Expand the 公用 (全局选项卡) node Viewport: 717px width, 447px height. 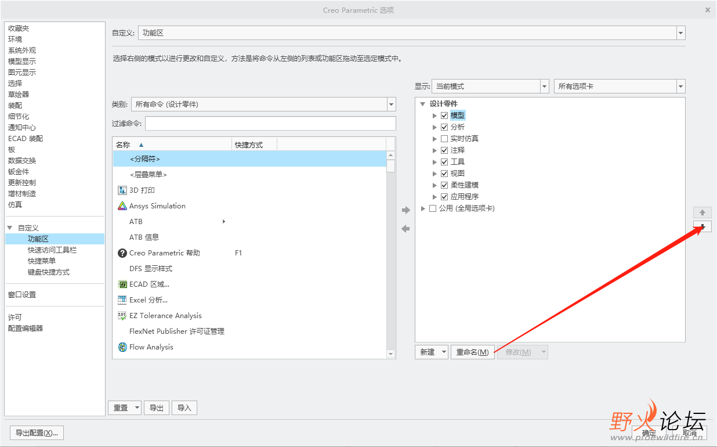(x=423, y=208)
